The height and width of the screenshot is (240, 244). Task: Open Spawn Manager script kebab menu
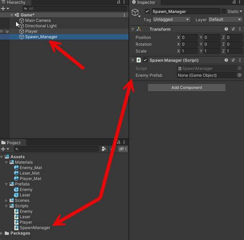pos(240,60)
